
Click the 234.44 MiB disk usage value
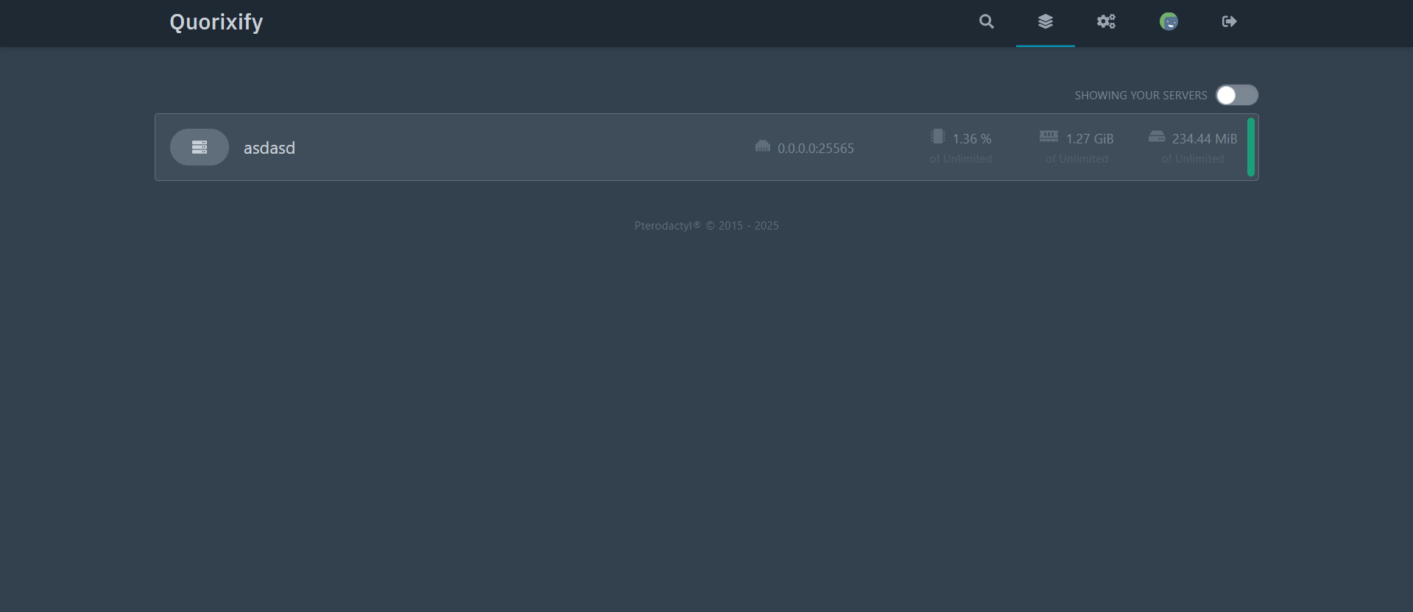pos(1205,139)
